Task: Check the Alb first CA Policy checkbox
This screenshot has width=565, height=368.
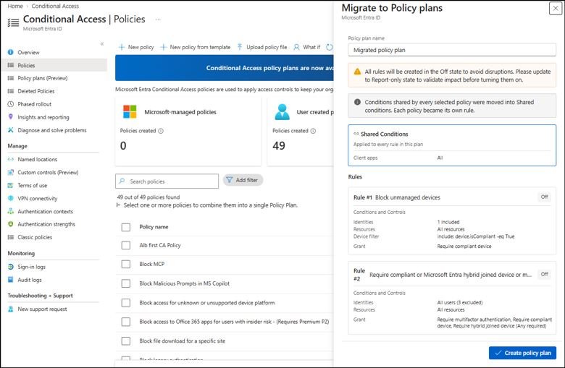Action: pyautogui.click(x=126, y=245)
